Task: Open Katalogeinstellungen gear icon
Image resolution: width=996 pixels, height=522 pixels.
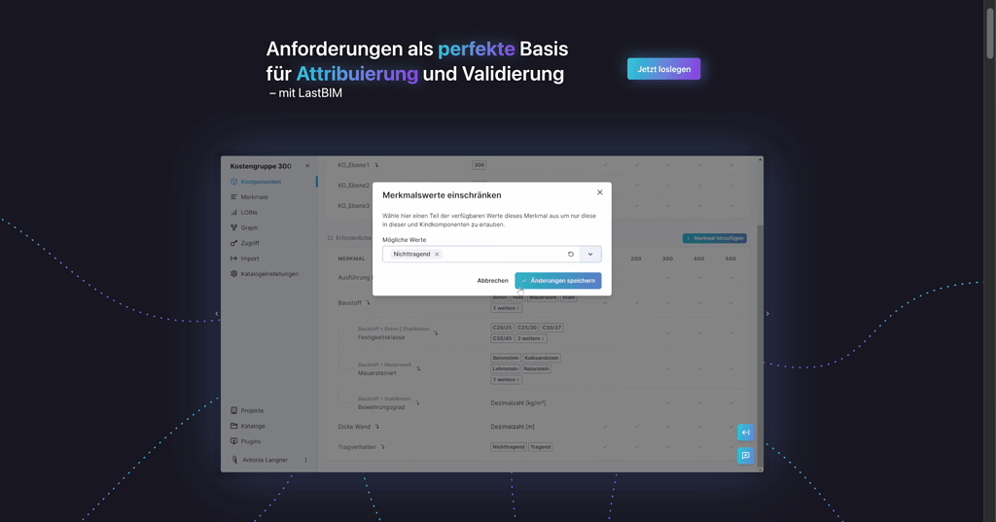Action: (x=234, y=274)
